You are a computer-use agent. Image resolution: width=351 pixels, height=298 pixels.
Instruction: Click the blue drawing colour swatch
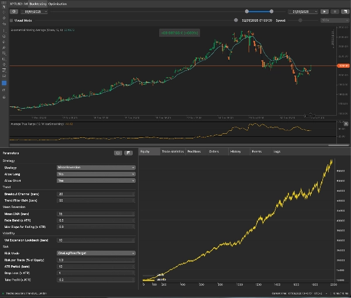pos(4,83)
